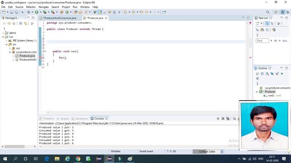Switch to Java perspective icon
The width and height of the screenshot is (291, 163).
pos(282,12)
